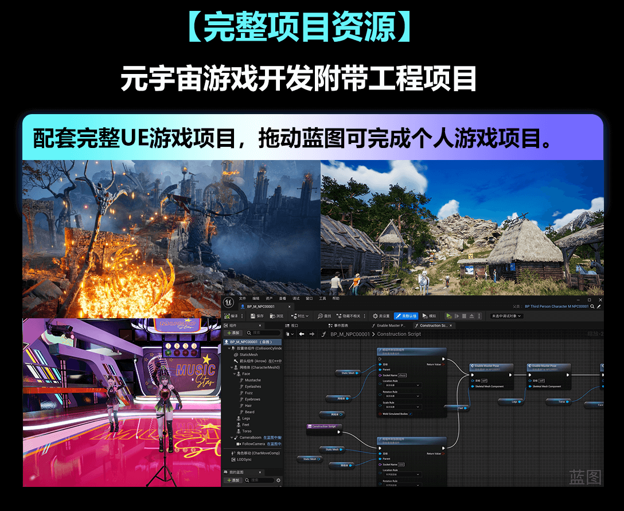Click the eject playback button

[x=471, y=316]
